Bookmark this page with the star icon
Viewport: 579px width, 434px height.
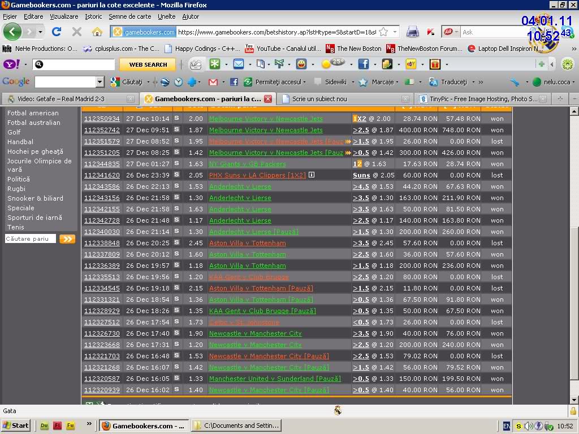click(x=383, y=32)
